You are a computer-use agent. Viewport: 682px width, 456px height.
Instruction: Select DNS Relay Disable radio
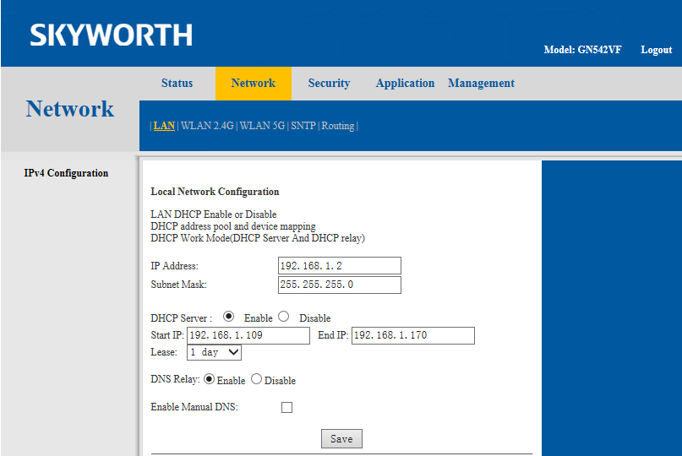pos(257,379)
